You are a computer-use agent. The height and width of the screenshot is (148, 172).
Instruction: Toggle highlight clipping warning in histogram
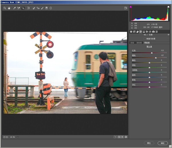click(x=168, y=7)
